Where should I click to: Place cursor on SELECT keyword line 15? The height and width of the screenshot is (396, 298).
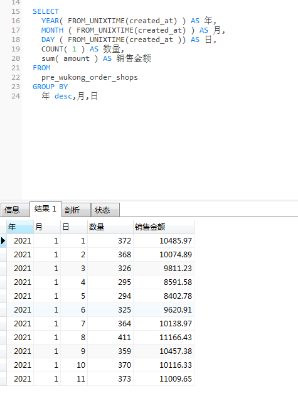click(46, 11)
